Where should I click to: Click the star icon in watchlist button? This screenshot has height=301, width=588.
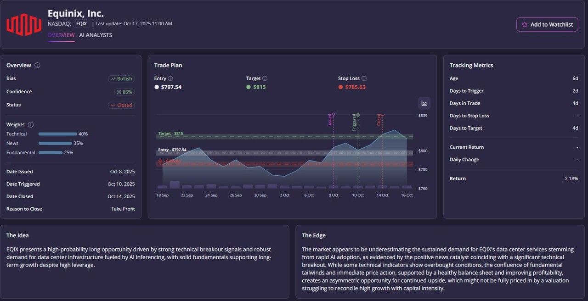click(524, 25)
